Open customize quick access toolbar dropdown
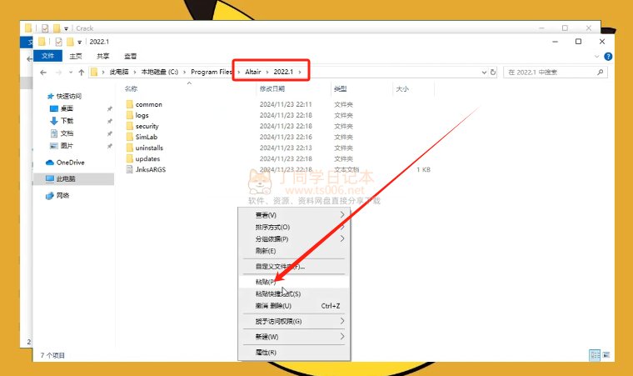The image size is (633, 376). pos(79,42)
